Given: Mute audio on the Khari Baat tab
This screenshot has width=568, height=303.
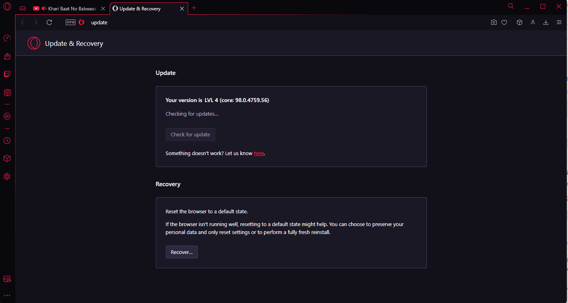Looking at the screenshot, I should pos(44,8).
